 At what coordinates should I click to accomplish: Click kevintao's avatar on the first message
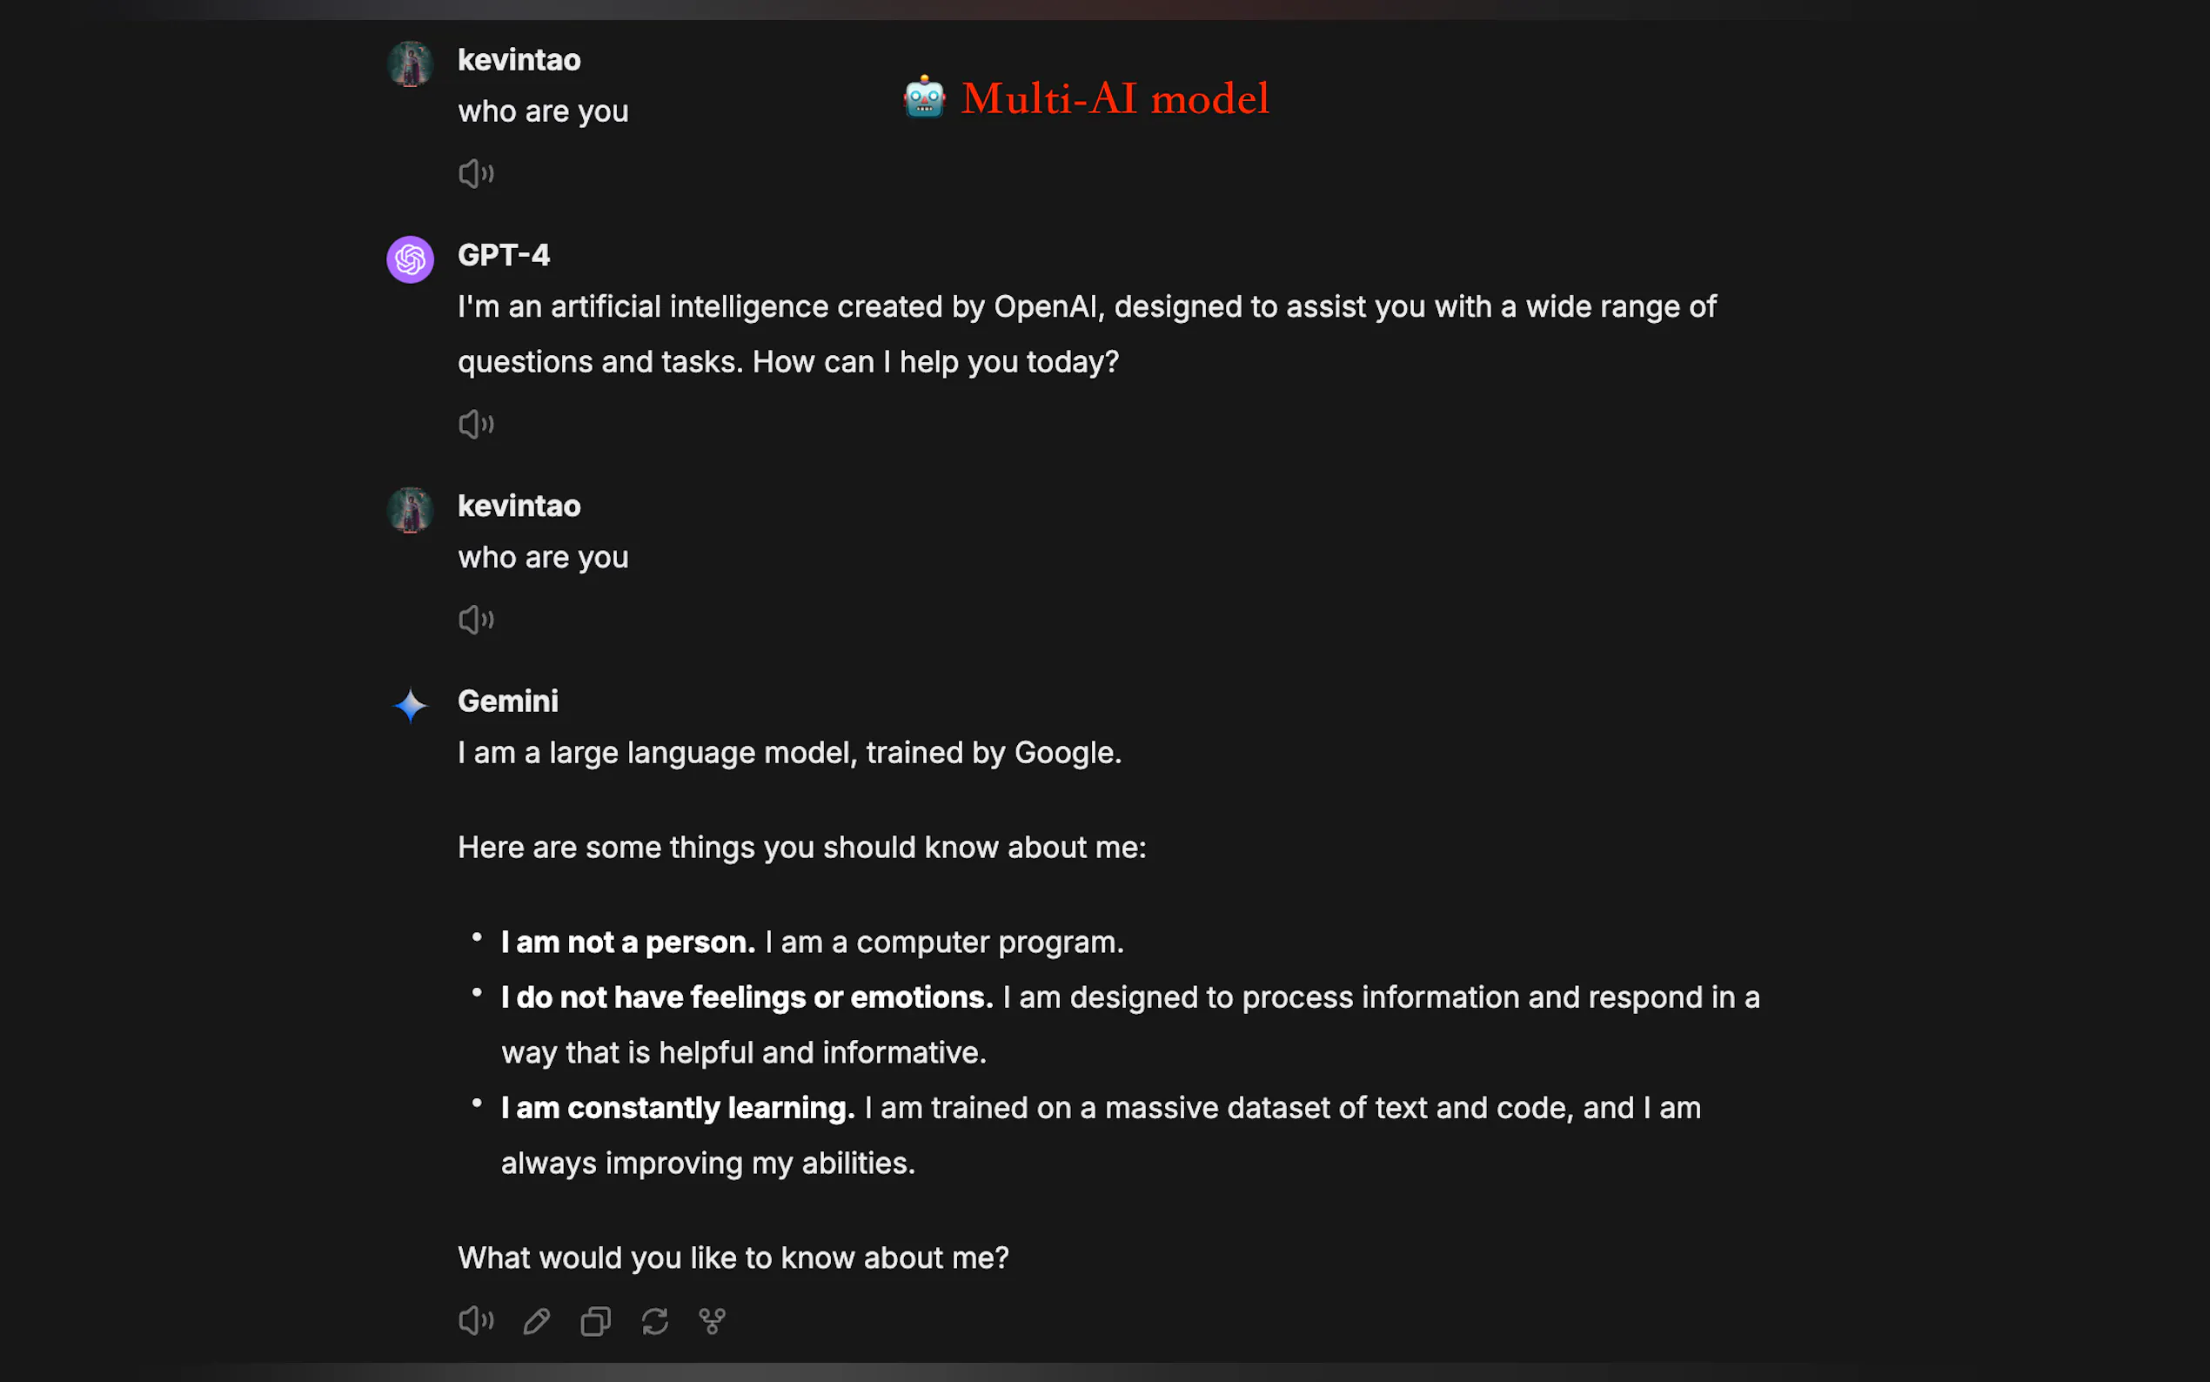[x=410, y=64]
